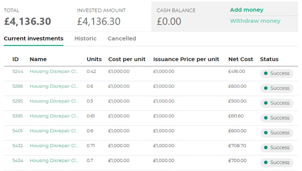Image resolution: width=302 pixels, height=171 pixels.
Task: Click the Add money link
Action: pos(246,10)
